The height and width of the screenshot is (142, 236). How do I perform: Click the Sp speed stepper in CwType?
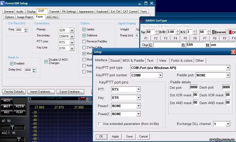click(x=157, y=32)
